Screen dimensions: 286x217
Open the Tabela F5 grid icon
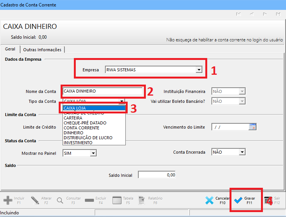click(117, 200)
